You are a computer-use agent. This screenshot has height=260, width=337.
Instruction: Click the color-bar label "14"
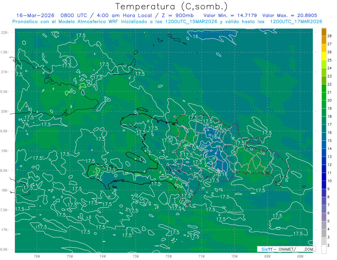click(x=330, y=149)
